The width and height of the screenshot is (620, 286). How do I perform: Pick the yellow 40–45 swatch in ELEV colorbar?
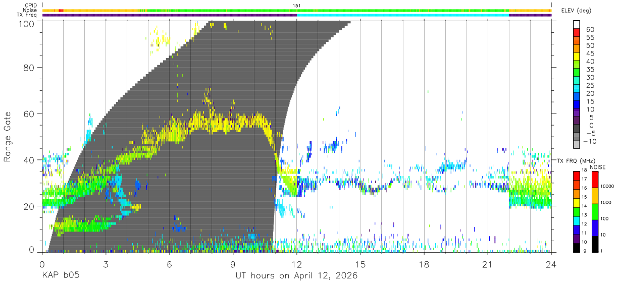coord(577,58)
